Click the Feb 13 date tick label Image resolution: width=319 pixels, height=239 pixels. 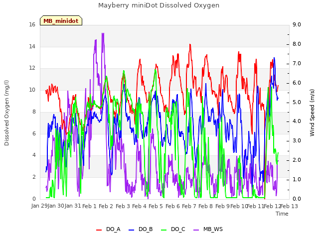pos(289,206)
